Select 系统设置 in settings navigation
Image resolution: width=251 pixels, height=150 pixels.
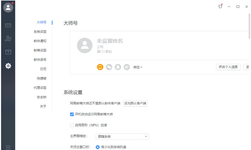(40, 32)
